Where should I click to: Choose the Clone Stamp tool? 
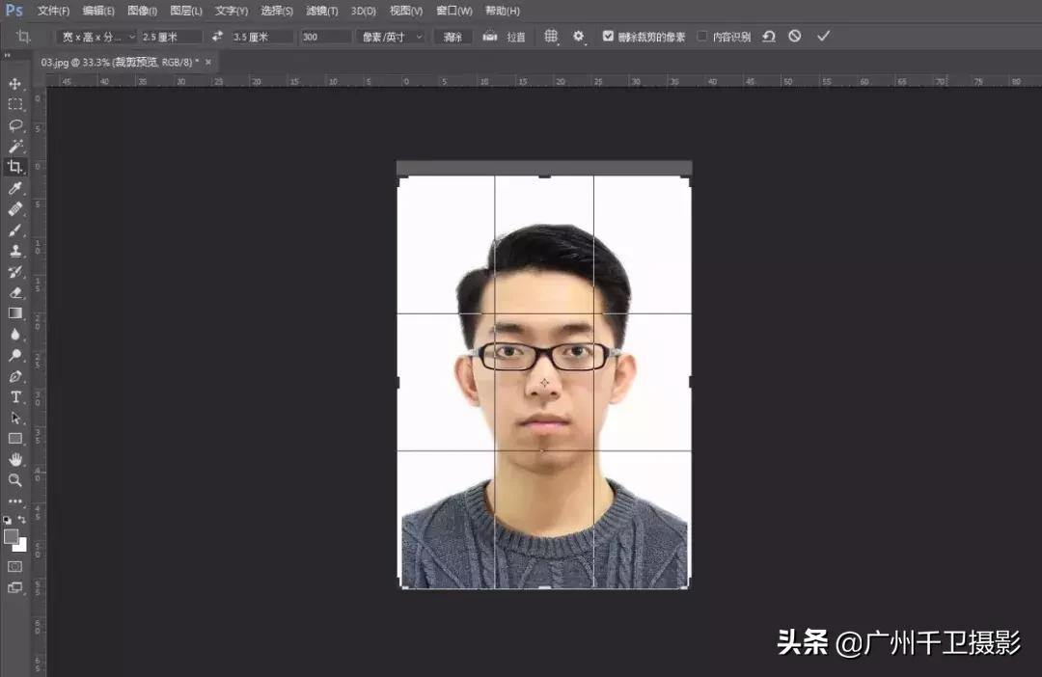(x=15, y=250)
